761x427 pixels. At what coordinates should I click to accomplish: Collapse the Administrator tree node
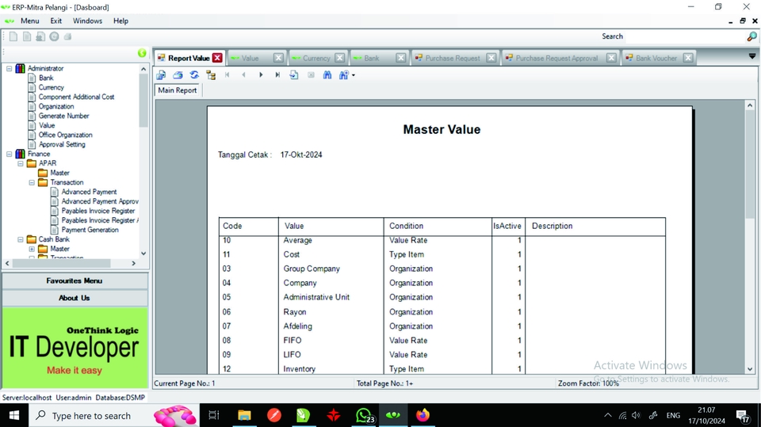tap(9, 68)
